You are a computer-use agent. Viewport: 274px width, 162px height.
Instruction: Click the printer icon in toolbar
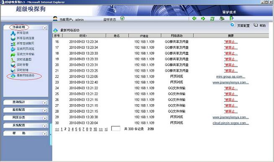click(x=222, y=18)
